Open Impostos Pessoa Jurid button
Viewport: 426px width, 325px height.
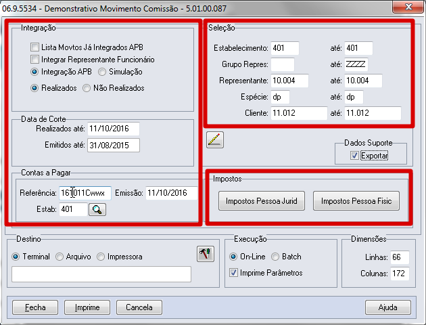coord(262,201)
